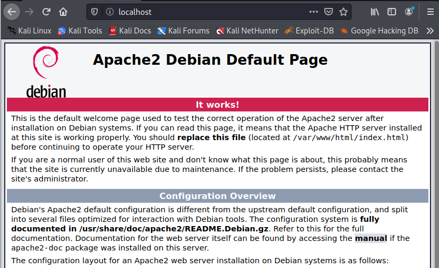Open tracking protection shield in address bar
Screen dimensions: 439x268
pyautogui.click(x=94, y=12)
